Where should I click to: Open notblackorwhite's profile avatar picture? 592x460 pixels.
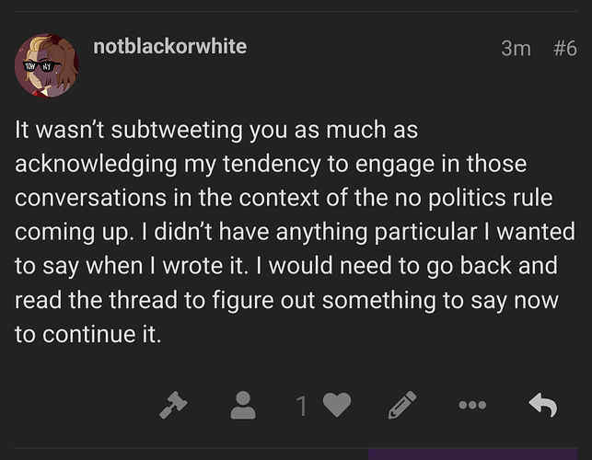coord(47,65)
